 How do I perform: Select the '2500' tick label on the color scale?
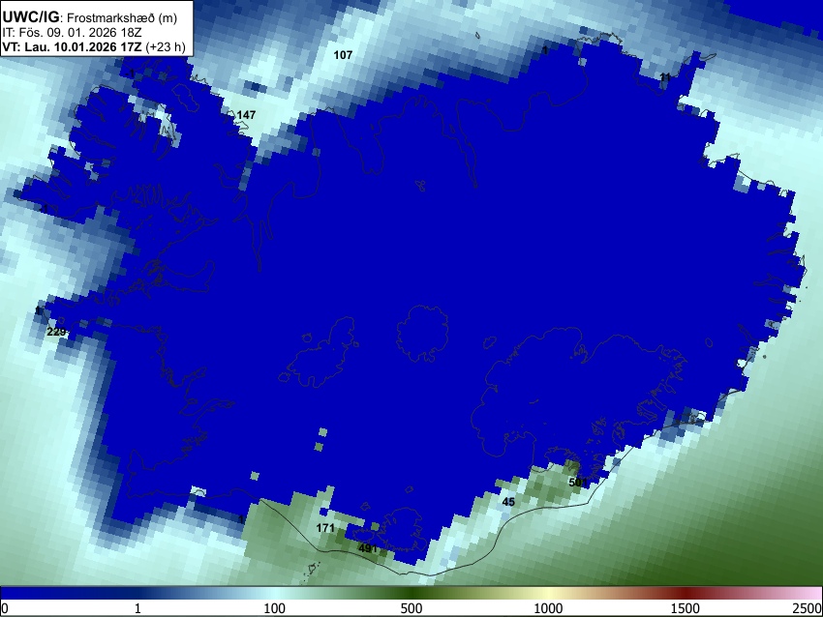point(808,608)
